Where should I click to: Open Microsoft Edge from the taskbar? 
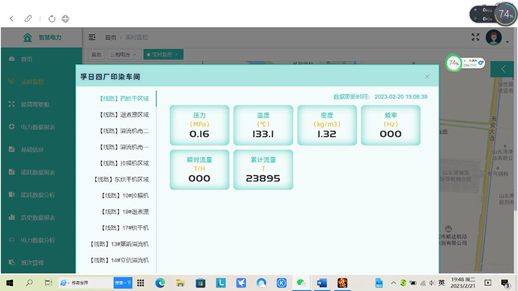tap(160, 283)
